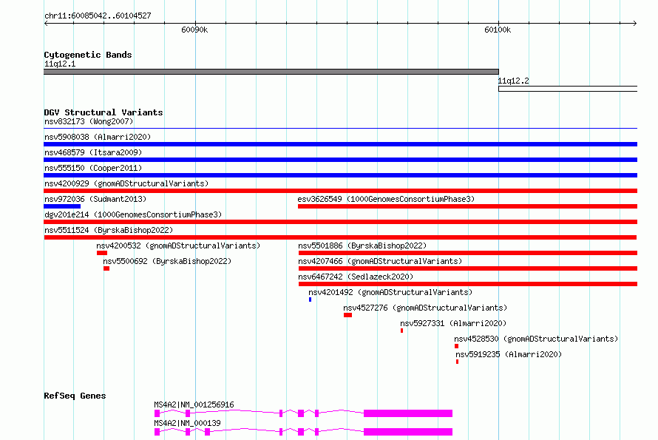Screen dimensions: 658x440
Task: Click the red nsv4527276 variant bar
Action: pyautogui.click(x=348, y=315)
